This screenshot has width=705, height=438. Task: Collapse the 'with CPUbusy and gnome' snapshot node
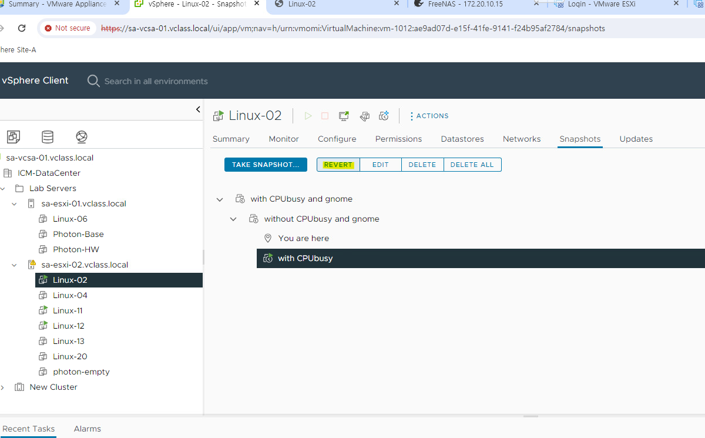pos(220,199)
